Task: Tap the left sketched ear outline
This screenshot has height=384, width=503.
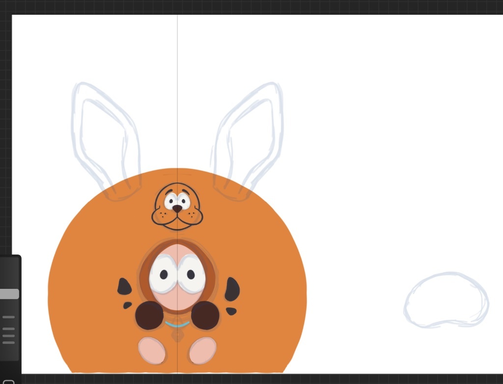Action: pyautogui.click(x=106, y=141)
